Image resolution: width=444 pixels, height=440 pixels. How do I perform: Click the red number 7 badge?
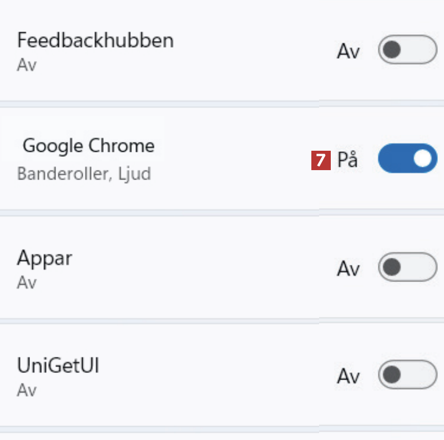point(321,160)
